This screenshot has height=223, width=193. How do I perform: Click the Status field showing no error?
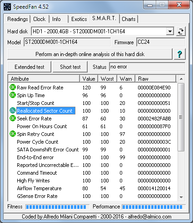click(147, 67)
